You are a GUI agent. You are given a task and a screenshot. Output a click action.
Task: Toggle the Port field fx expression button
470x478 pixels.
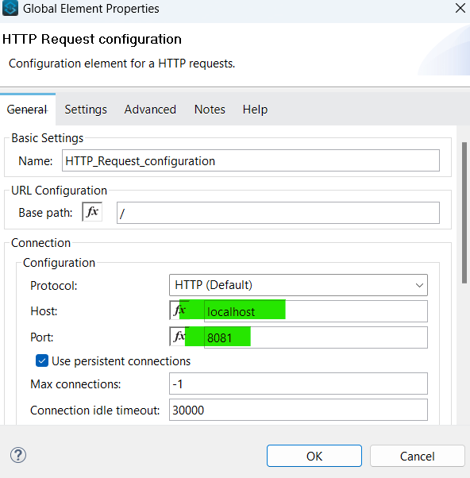tap(179, 337)
